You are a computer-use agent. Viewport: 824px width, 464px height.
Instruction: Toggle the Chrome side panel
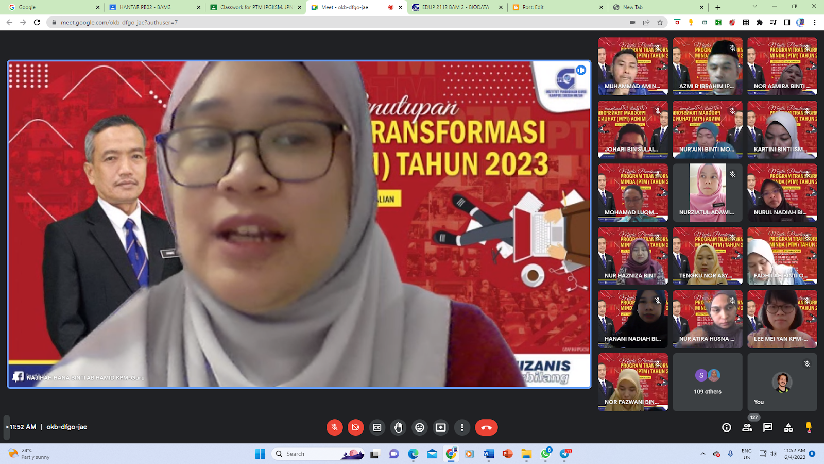(x=787, y=22)
